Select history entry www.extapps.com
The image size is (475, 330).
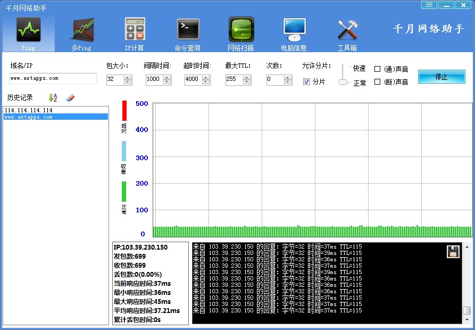click(x=56, y=117)
